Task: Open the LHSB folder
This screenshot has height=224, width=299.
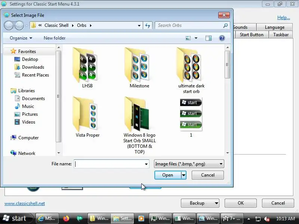Action: point(85,68)
